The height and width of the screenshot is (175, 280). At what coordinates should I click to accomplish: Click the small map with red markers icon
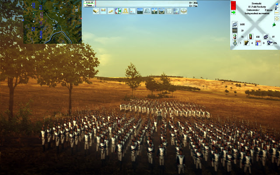tap(133, 11)
